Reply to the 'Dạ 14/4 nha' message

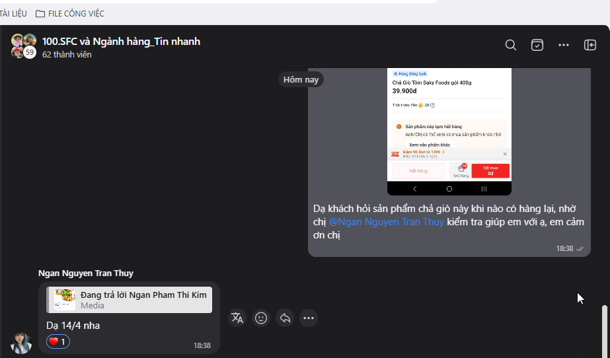(285, 318)
